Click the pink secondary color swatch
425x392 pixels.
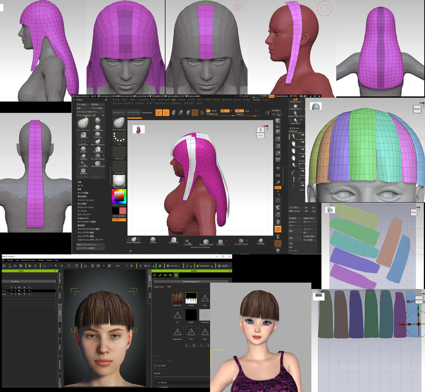point(123,211)
